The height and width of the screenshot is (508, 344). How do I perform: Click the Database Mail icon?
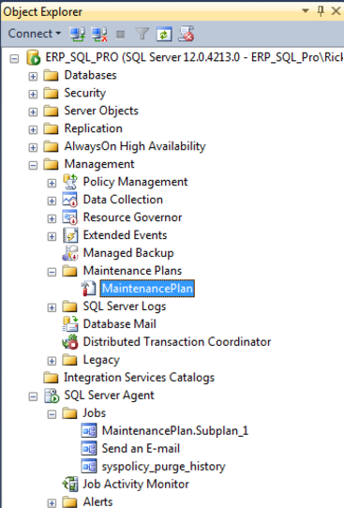pos(70,324)
